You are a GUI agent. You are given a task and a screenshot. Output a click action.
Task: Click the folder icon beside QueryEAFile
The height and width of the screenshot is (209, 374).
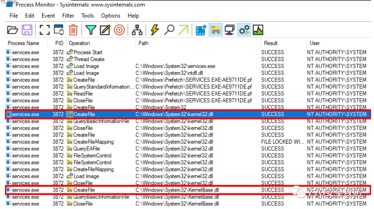[69, 149]
